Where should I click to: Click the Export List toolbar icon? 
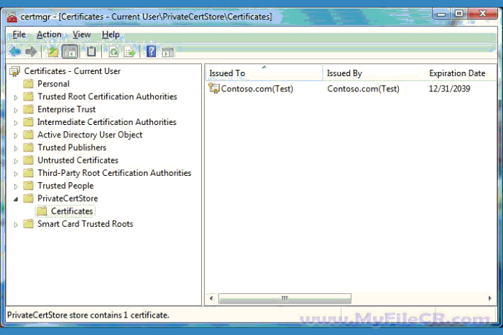[x=130, y=51]
